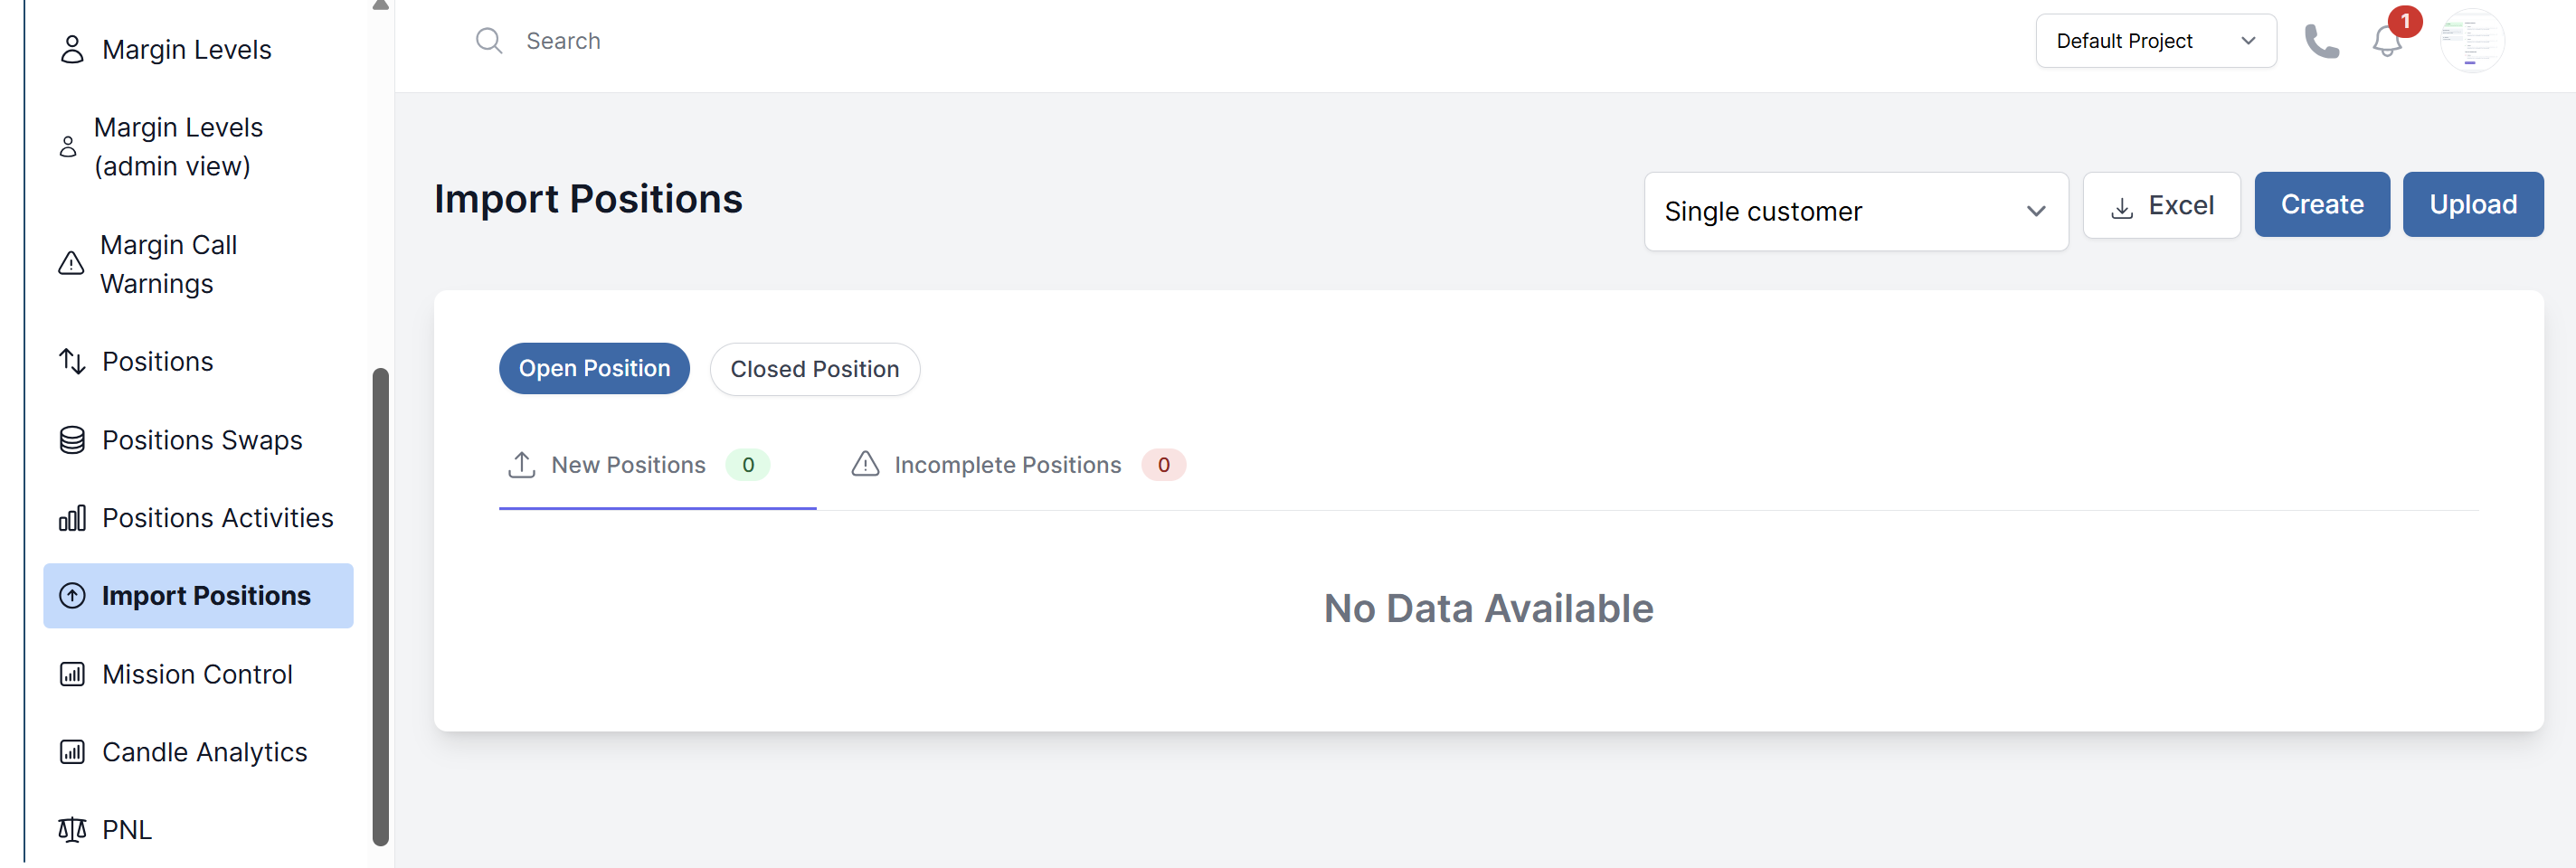
Task: Switch to Open Position toggle
Action: click(594, 369)
